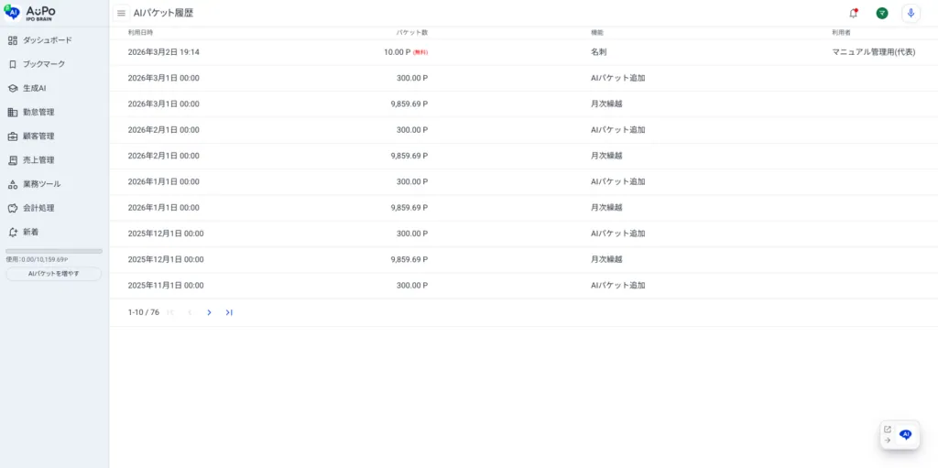The height and width of the screenshot is (468, 938).
Task: Click the AIパケット履歴 page title
Action: (163, 13)
